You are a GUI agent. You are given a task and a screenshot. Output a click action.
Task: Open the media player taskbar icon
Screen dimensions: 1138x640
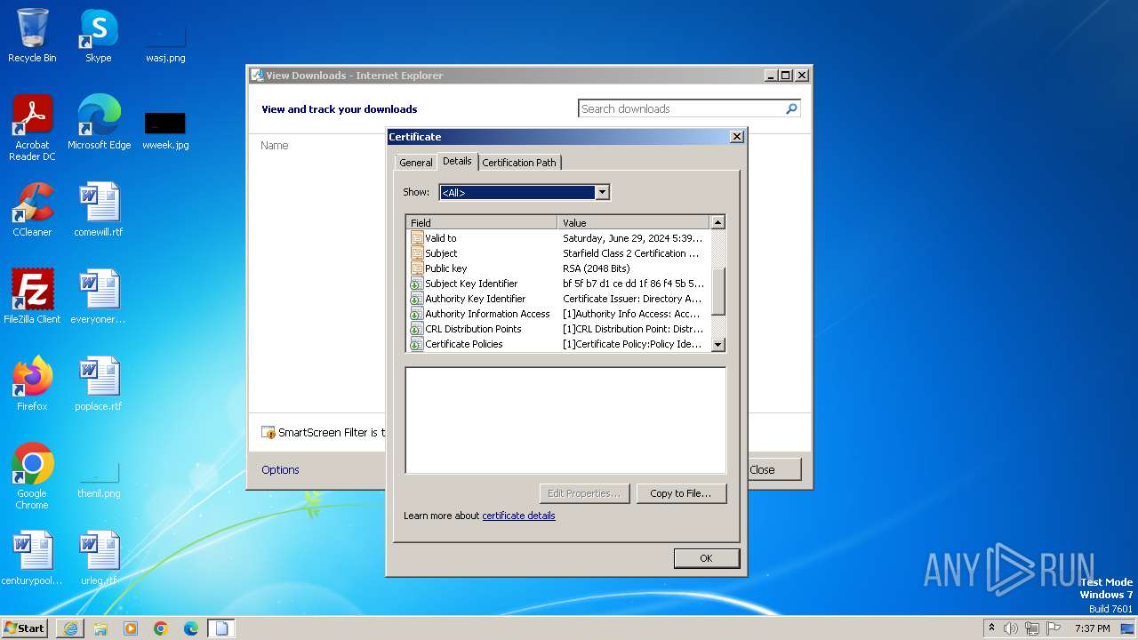pyautogui.click(x=131, y=628)
